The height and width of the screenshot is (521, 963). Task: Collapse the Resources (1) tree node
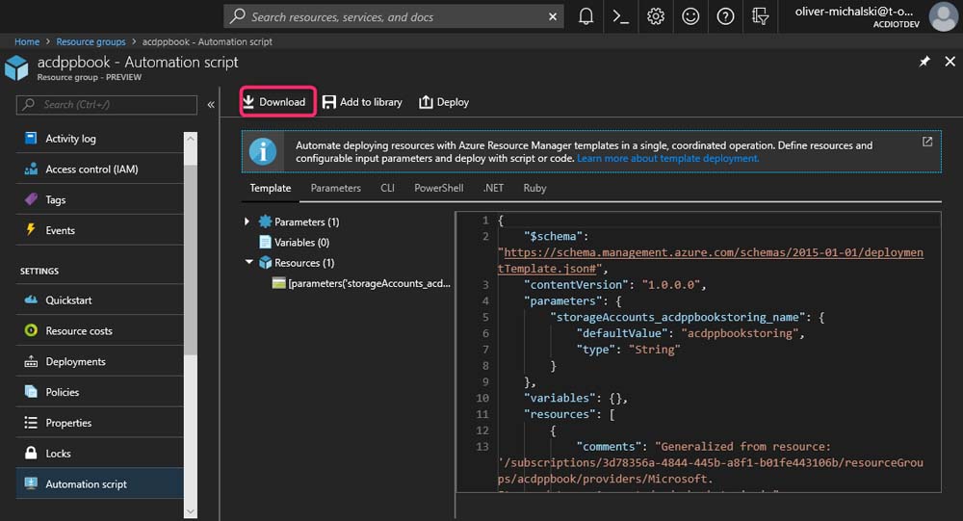pos(247,262)
